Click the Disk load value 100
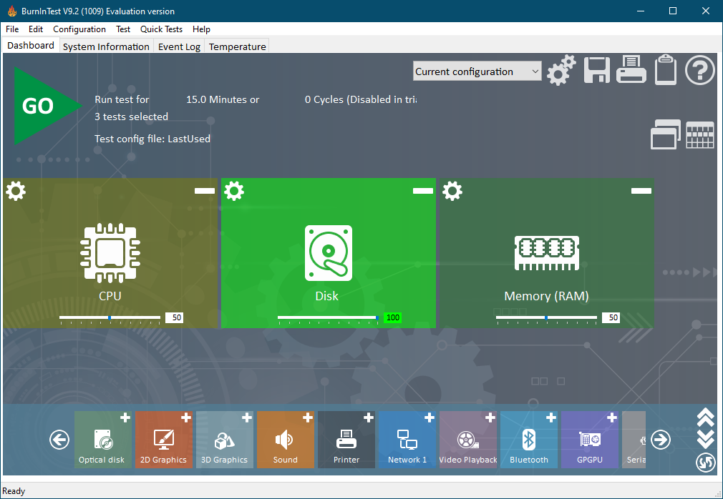Image resolution: width=723 pixels, height=499 pixels. (392, 317)
